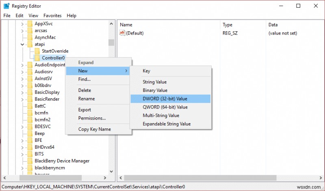Image resolution: width=325 pixels, height=191 pixels.
Task: Click the bcmfn folder icon
Action: [x=30, y=113]
